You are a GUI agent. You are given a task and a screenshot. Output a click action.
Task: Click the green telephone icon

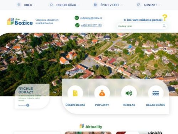(77, 25)
